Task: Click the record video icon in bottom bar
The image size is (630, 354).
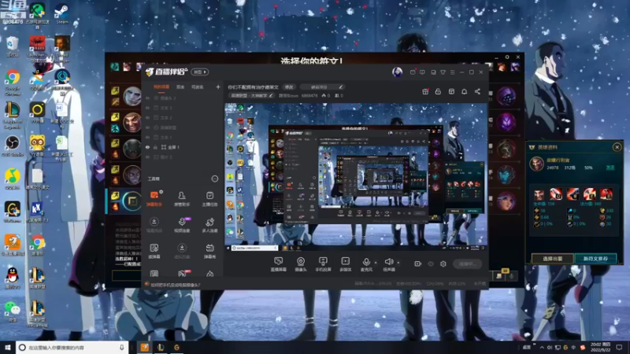Action: [x=418, y=264]
